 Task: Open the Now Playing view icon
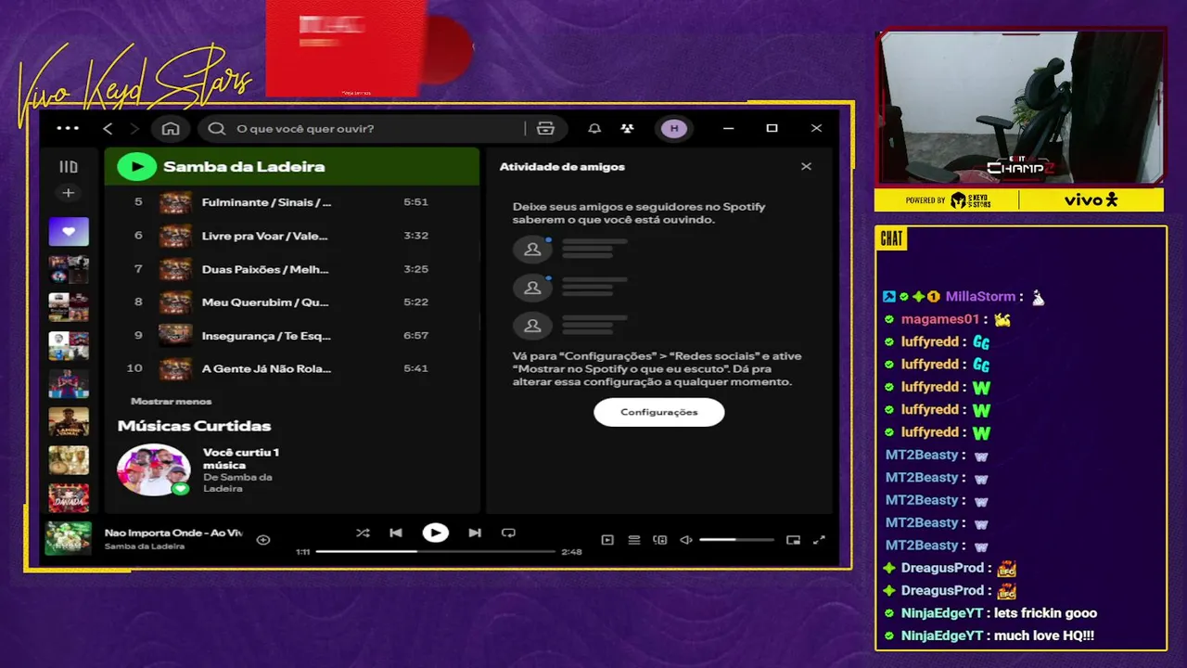point(607,540)
